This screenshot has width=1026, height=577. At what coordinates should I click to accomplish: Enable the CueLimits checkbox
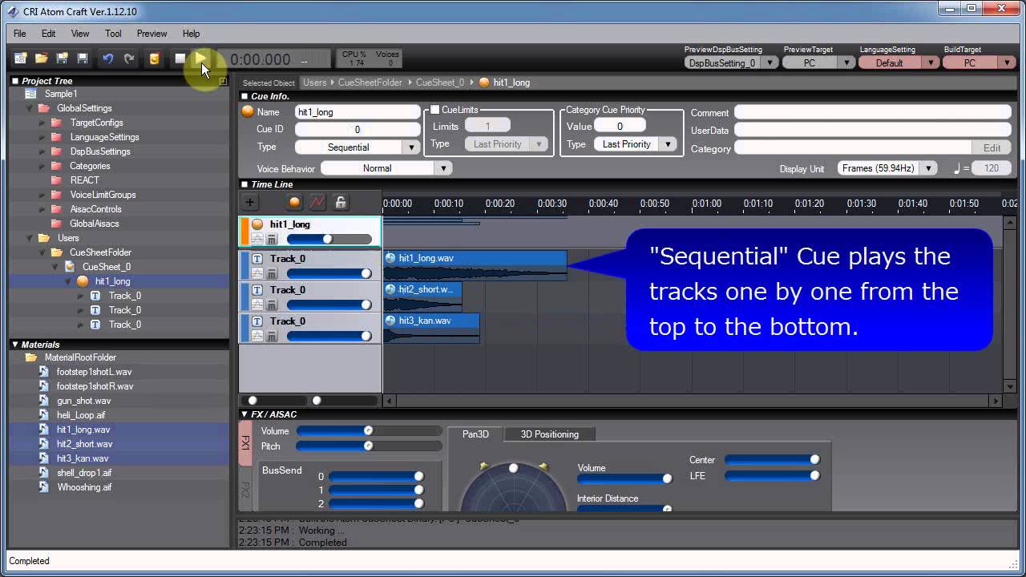click(435, 110)
